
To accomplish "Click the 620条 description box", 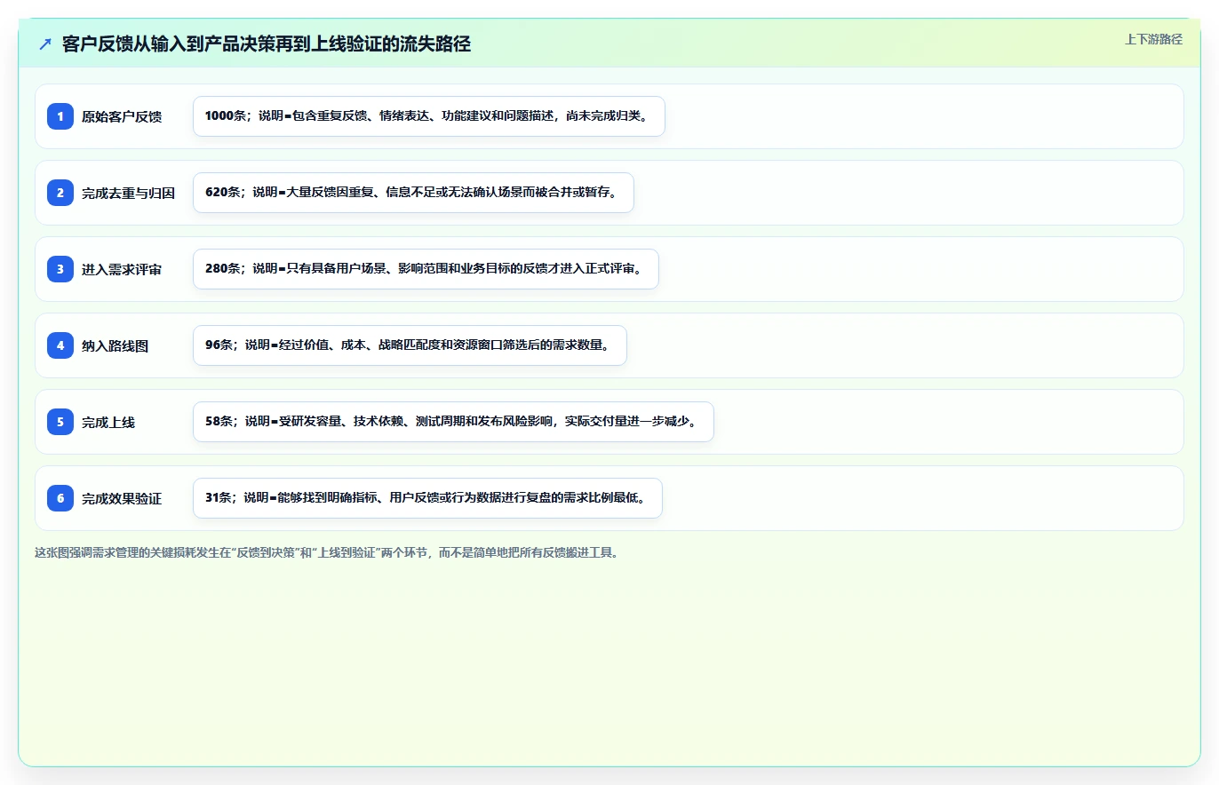I will pos(413,193).
